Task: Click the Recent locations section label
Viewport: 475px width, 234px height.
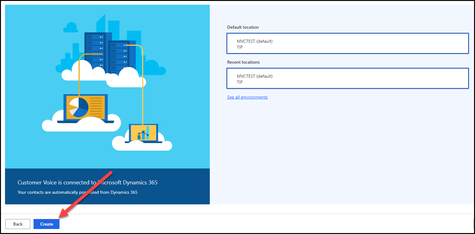Action: pyautogui.click(x=243, y=62)
